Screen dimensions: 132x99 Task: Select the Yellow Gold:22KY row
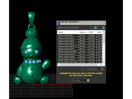pyautogui.click(x=80, y=49)
